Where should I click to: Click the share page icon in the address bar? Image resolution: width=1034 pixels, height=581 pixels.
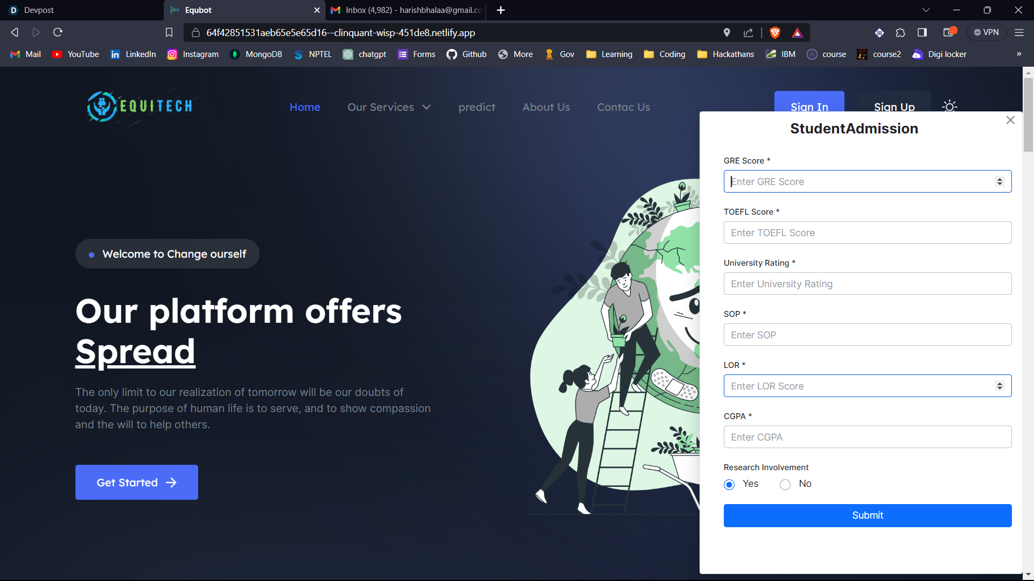point(749,33)
